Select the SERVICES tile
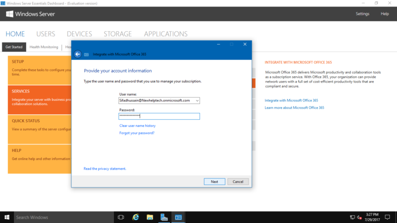The image size is (397, 223). point(40,100)
